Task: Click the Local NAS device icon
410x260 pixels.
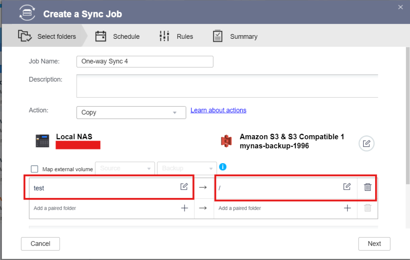Action: pos(42,141)
